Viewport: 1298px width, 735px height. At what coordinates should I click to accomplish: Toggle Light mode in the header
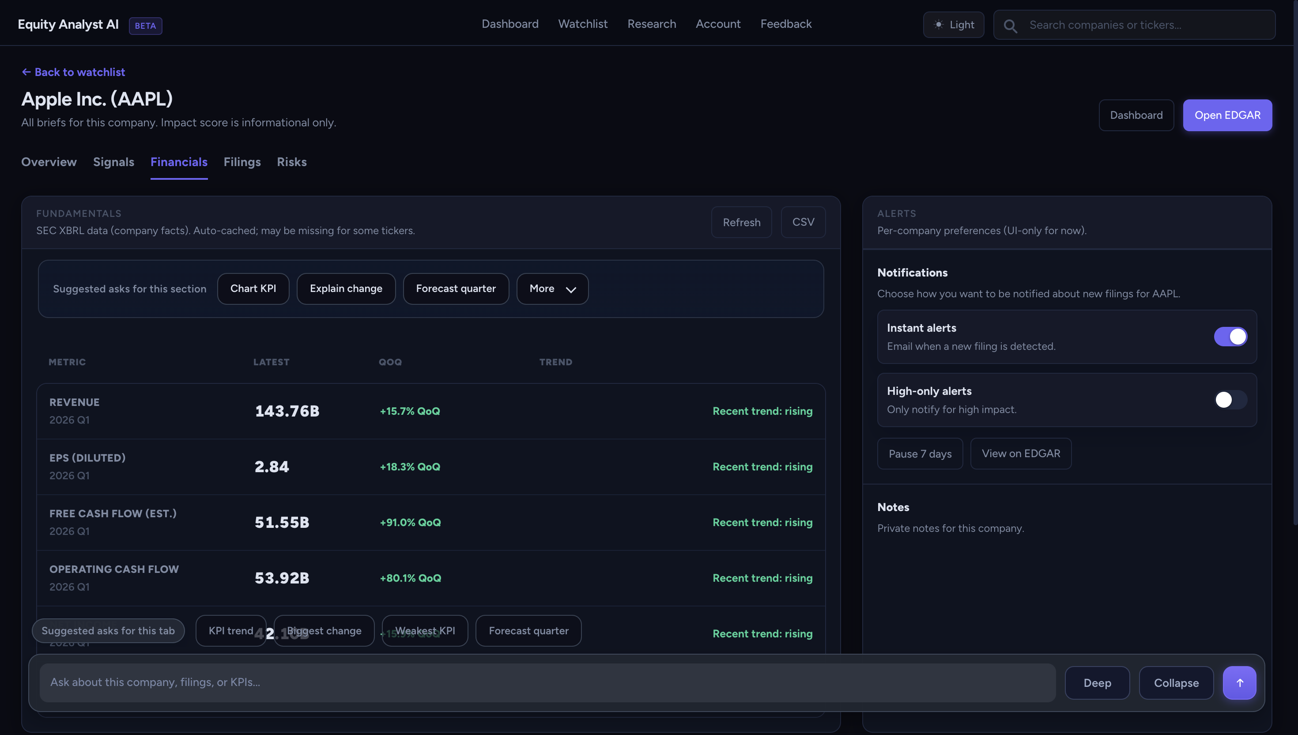click(x=953, y=24)
